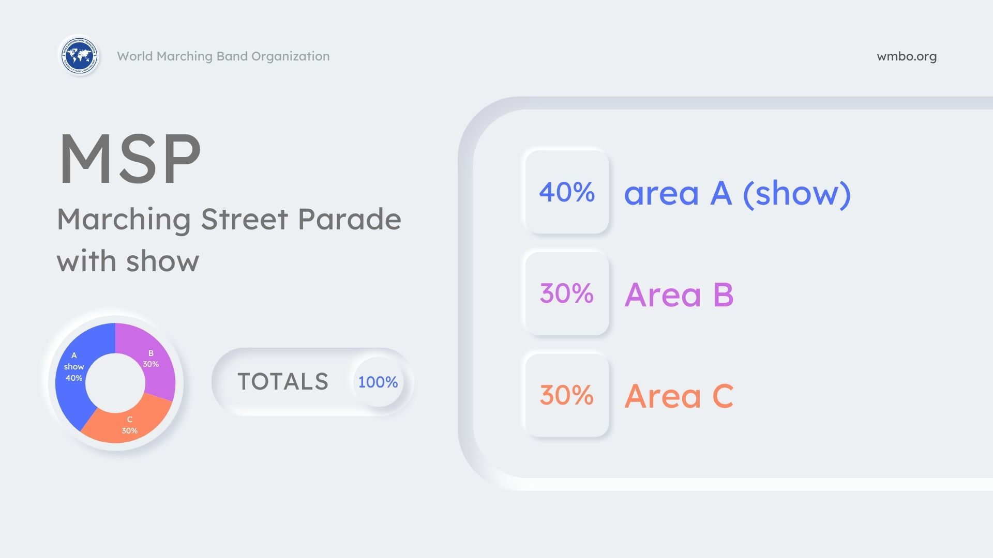Screen dimensions: 993x558
Task: Select the area A (show) label
Action: (x=737, y=193)
